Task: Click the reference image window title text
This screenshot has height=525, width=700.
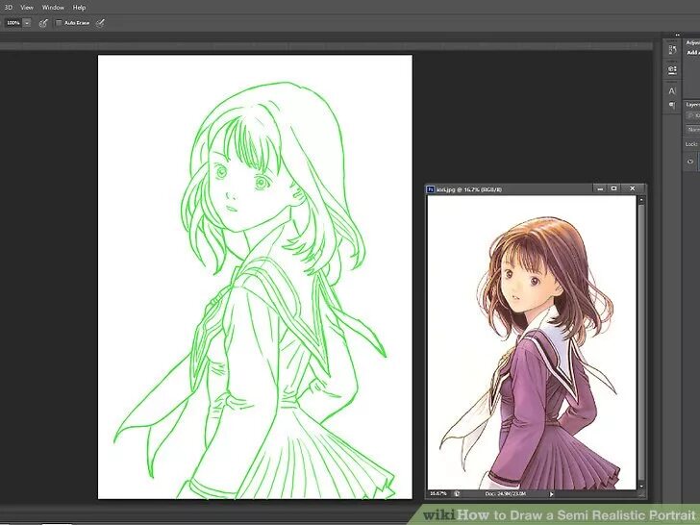Action: 469,189
